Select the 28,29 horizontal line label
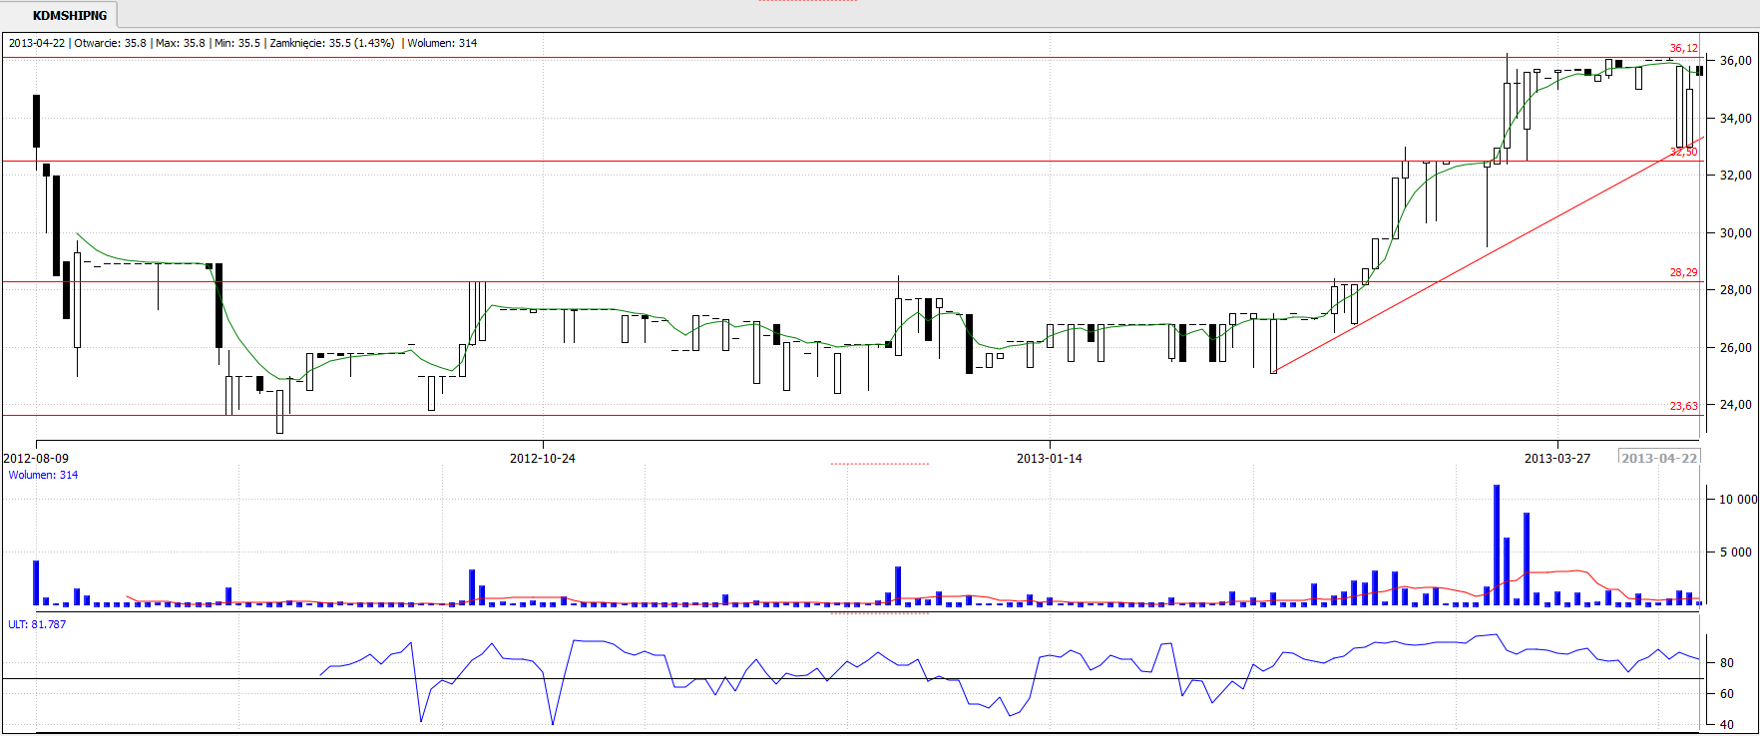1760x736 pixels. pyautogui.click(x=1684, y=272)
